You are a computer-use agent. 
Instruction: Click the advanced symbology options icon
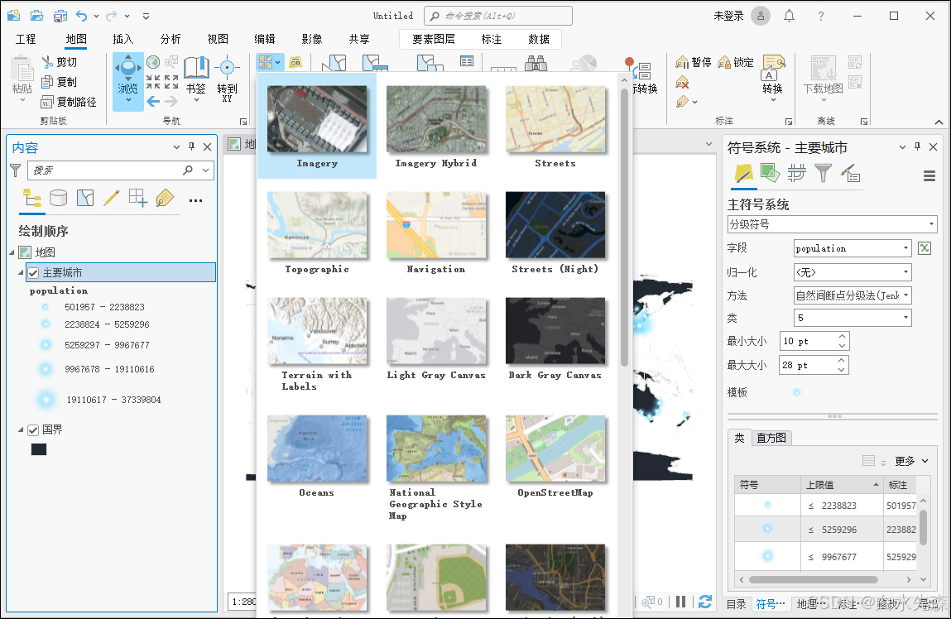coord(850,174)
